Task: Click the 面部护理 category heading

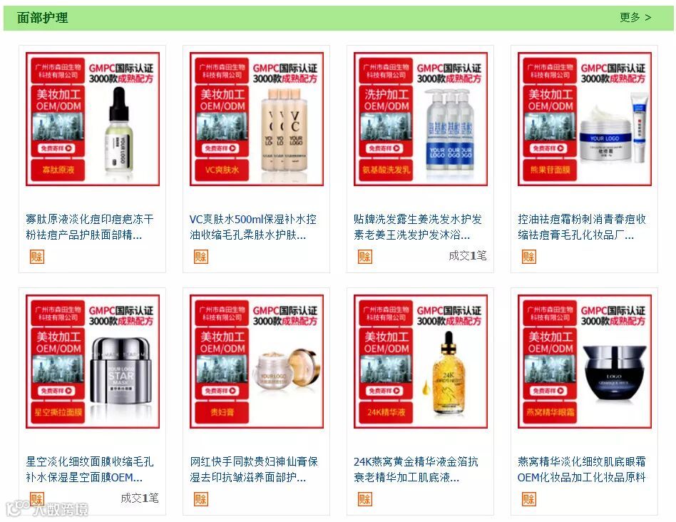Action: [x=42, y=18]
